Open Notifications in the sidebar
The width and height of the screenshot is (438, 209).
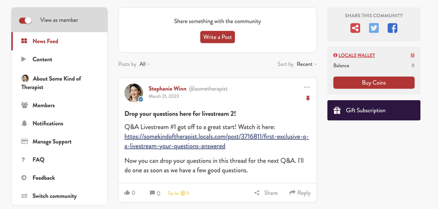click(x=60, y=124)
